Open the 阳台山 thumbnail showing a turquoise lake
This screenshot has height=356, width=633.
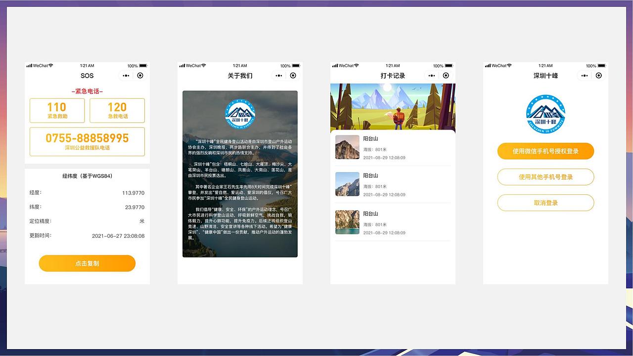pyautogui.click(x=347, y=222)
